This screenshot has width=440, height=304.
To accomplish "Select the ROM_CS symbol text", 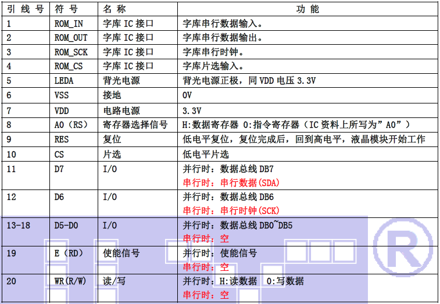I will click(x=69, y=66).
